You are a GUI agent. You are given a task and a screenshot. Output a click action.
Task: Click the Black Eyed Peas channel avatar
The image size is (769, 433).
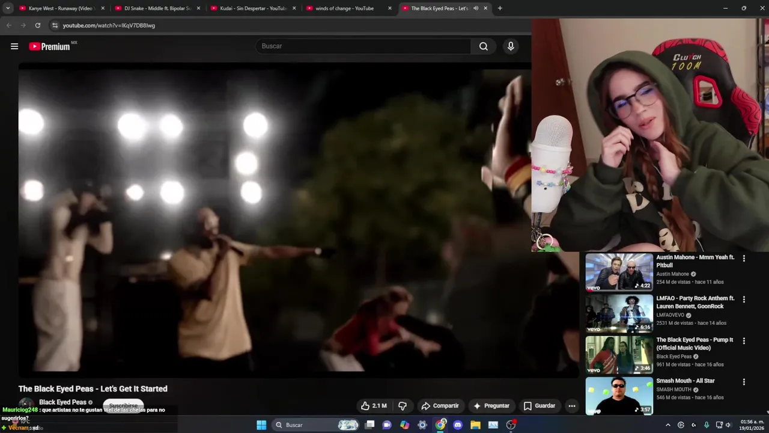click(26, 405)
